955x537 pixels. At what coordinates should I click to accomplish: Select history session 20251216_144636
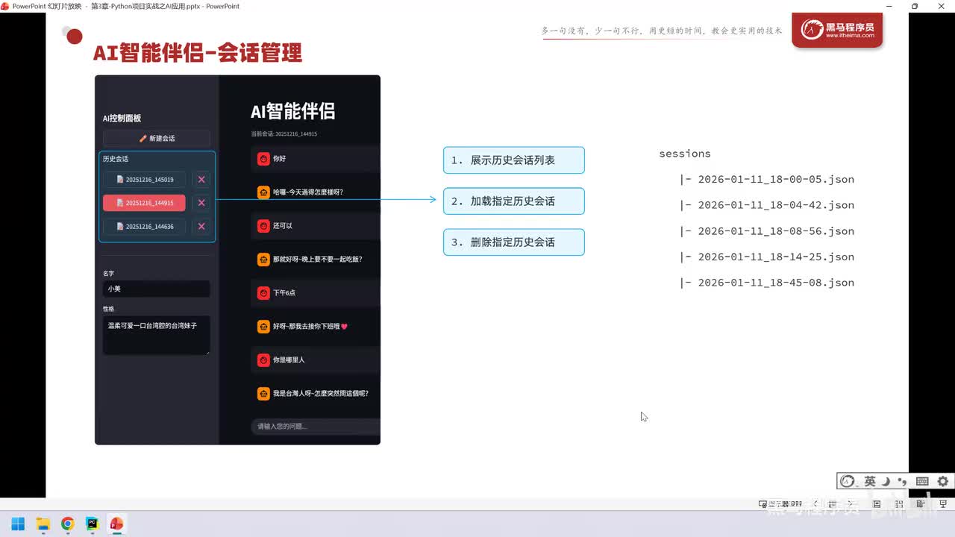coord(144,226)
